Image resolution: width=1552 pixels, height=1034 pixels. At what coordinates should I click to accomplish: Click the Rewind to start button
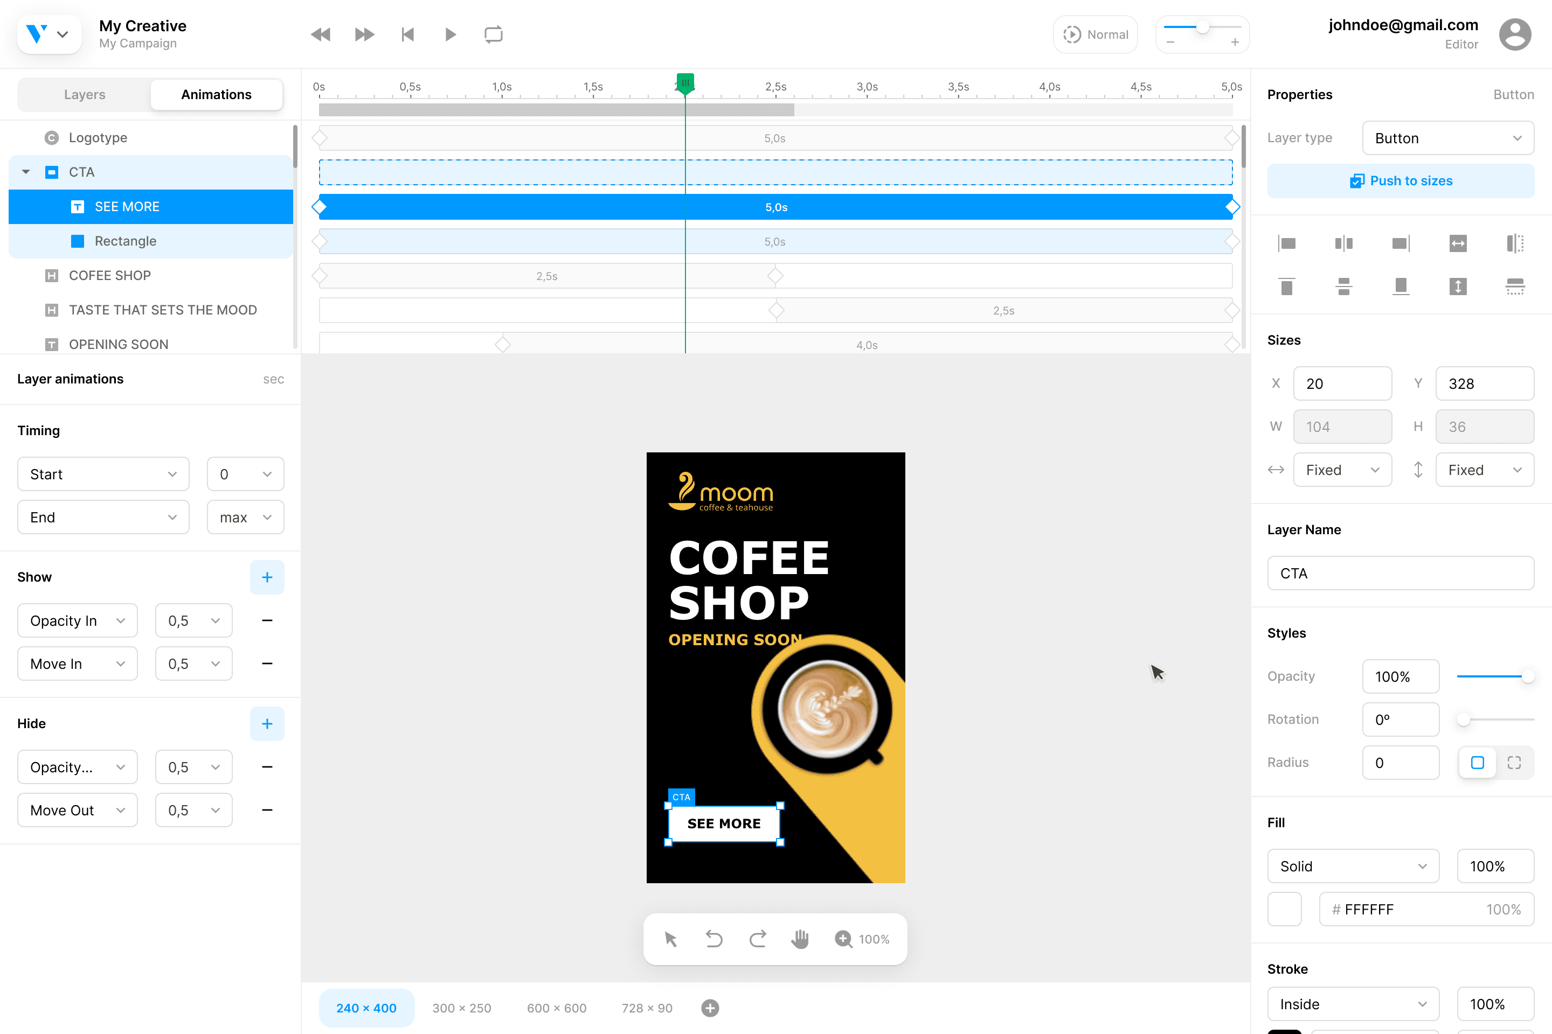pos(406,34)
